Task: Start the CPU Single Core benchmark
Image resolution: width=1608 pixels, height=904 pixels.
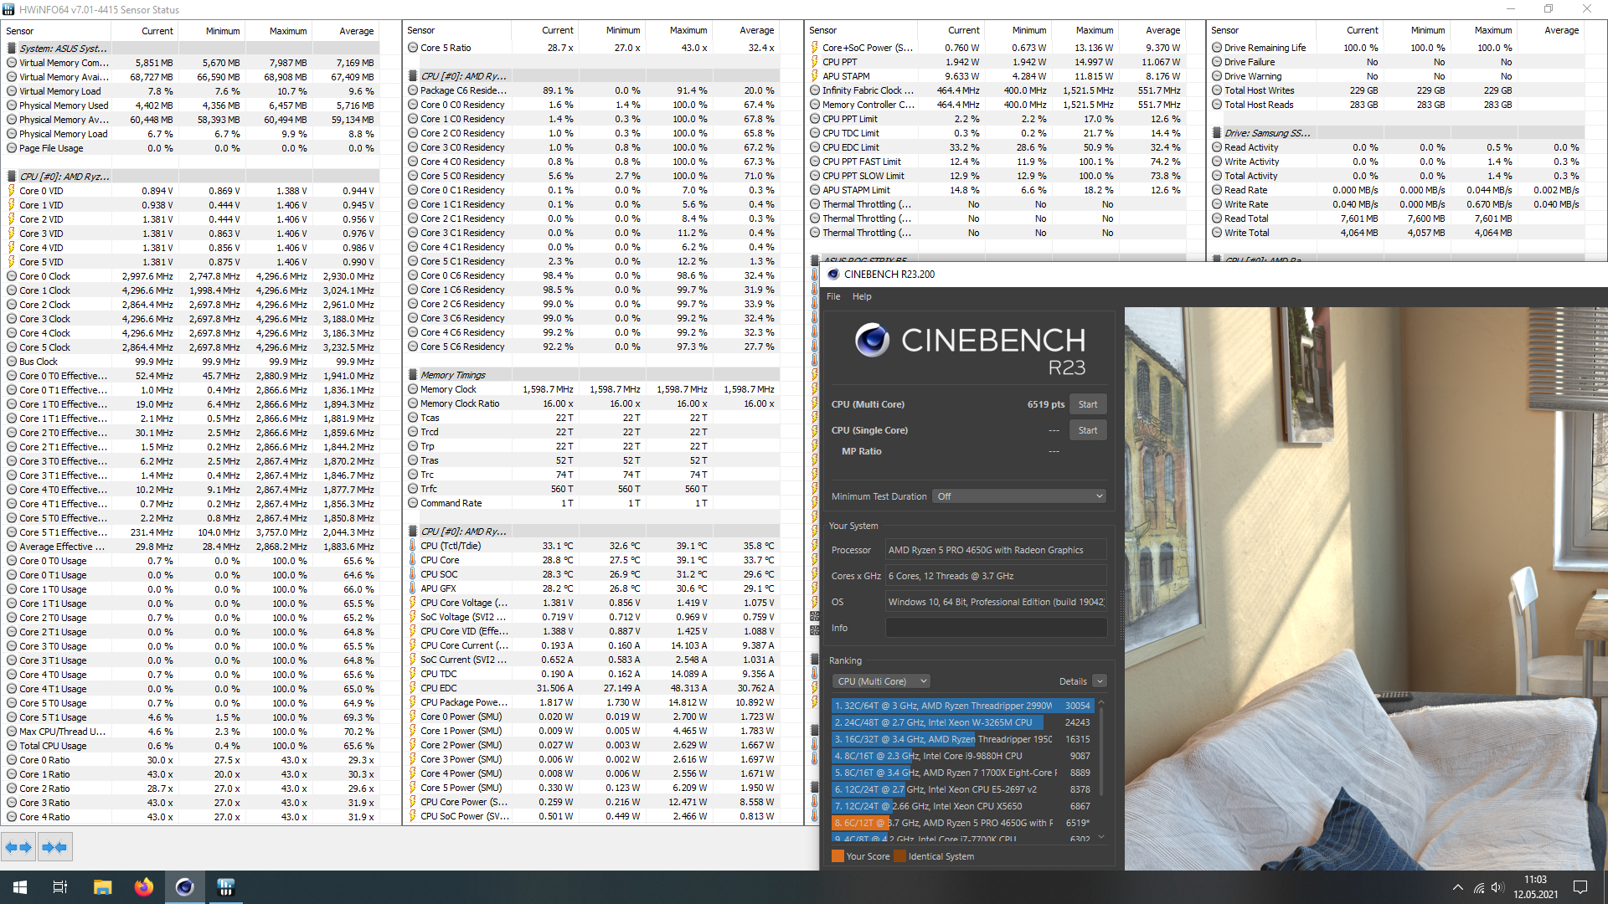Action: [x=1087, y=430]
